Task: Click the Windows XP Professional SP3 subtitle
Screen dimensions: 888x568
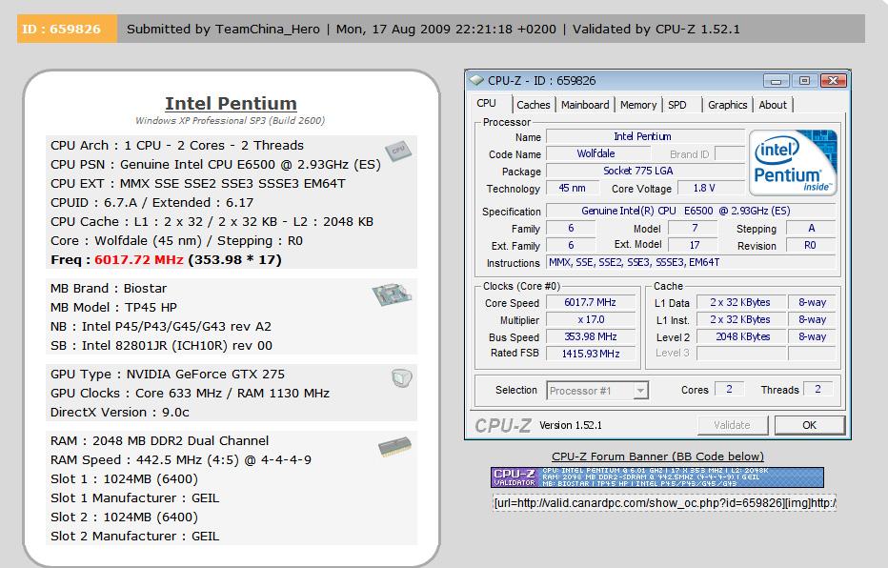Action: (230, 121)
